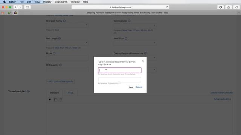The image size is (241, 135).
Task: Open the Item Width dropdown
Action: click(135, 43)
